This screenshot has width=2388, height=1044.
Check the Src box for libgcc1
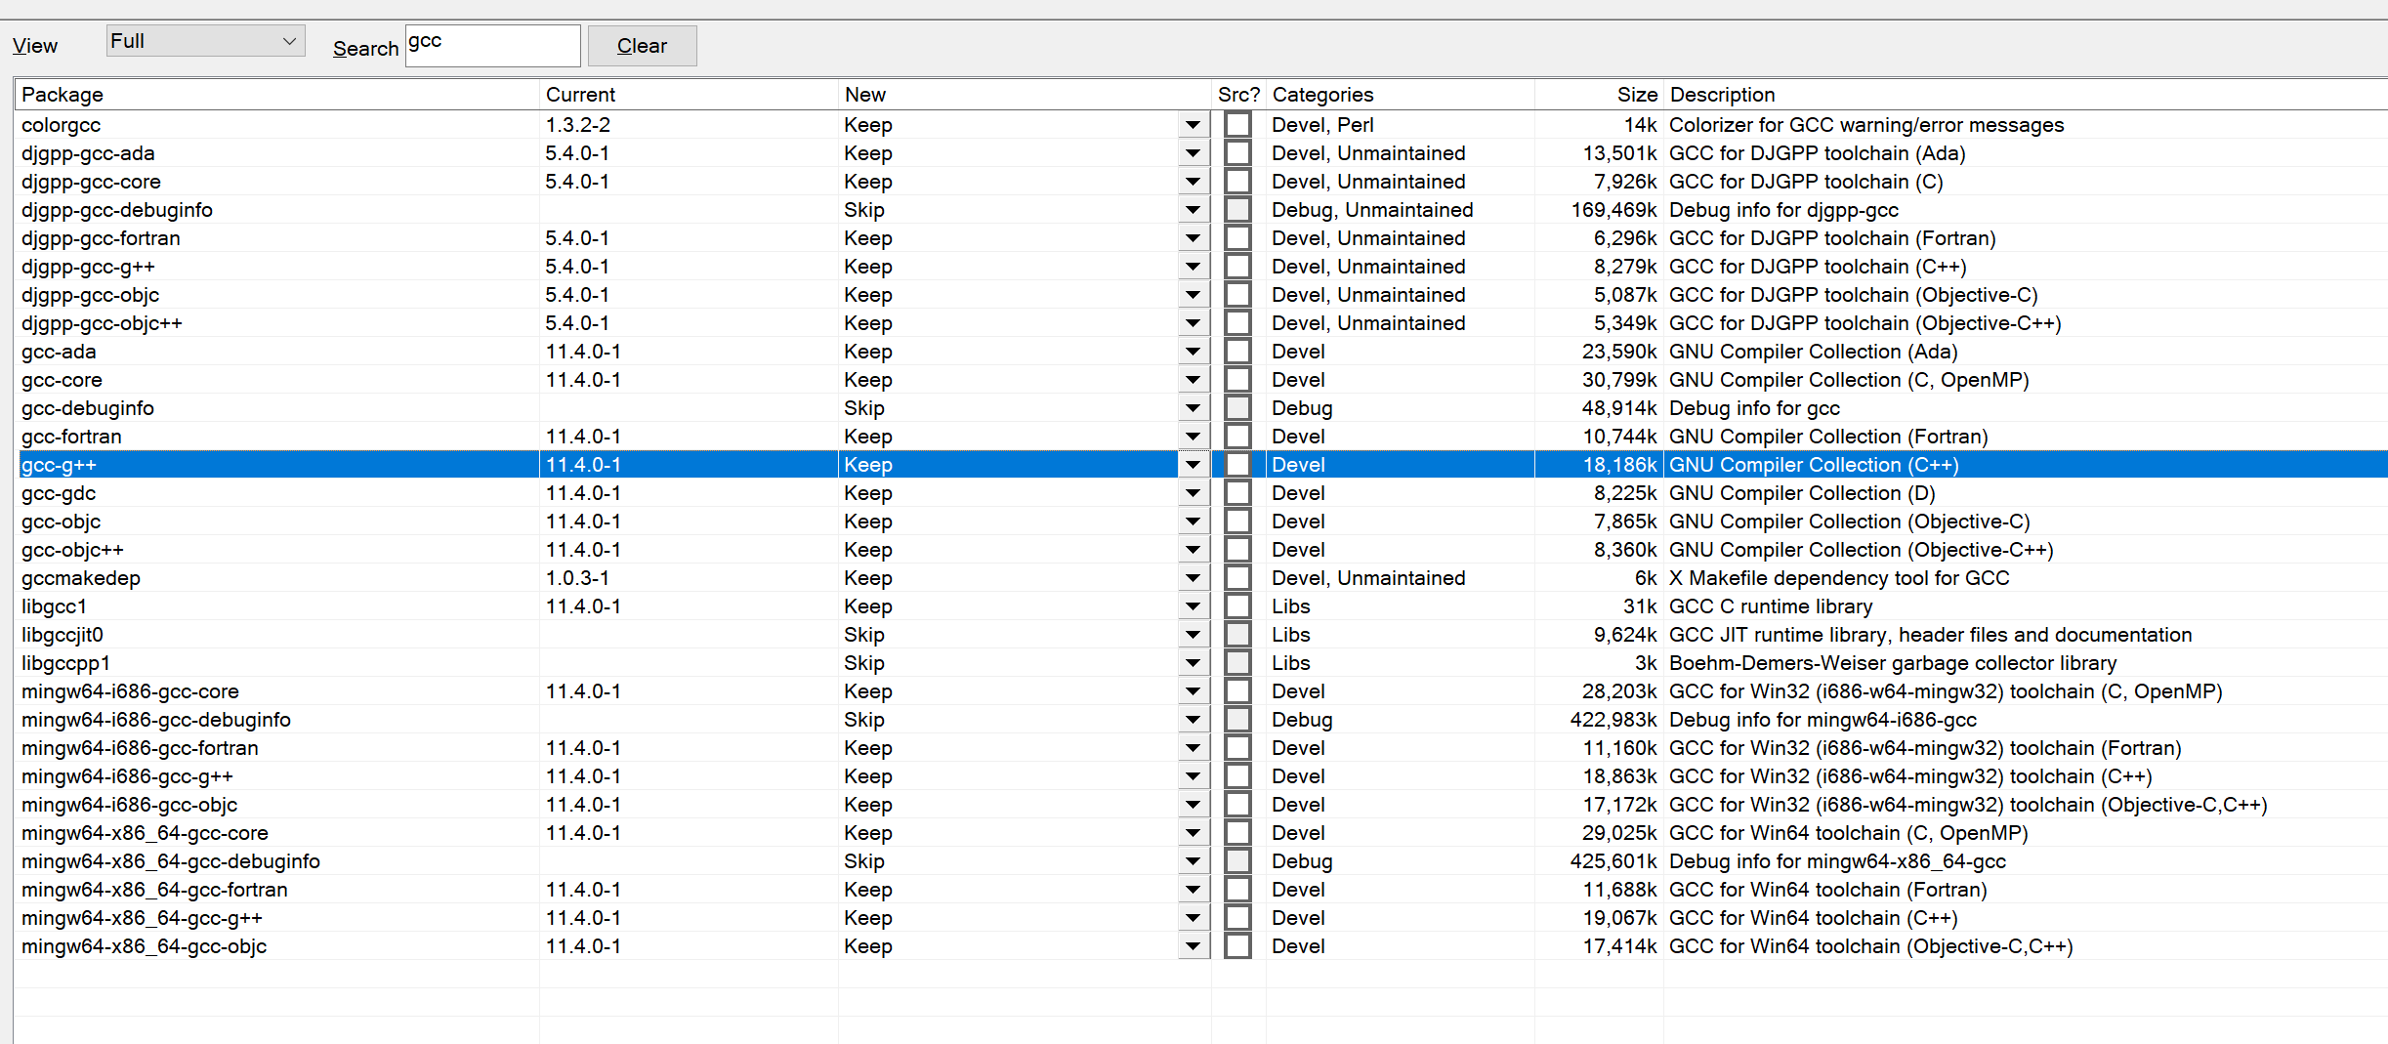[x=1237, y=606]
